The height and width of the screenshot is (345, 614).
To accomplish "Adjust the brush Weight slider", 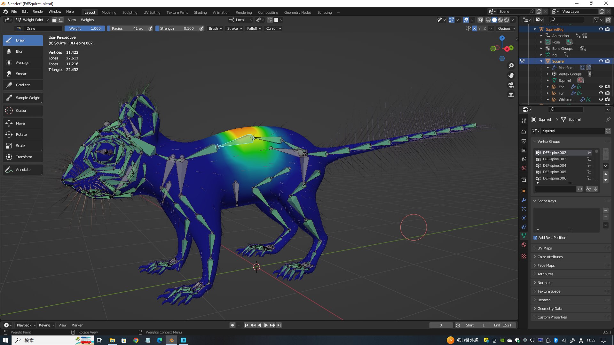I will coord(85,28).
